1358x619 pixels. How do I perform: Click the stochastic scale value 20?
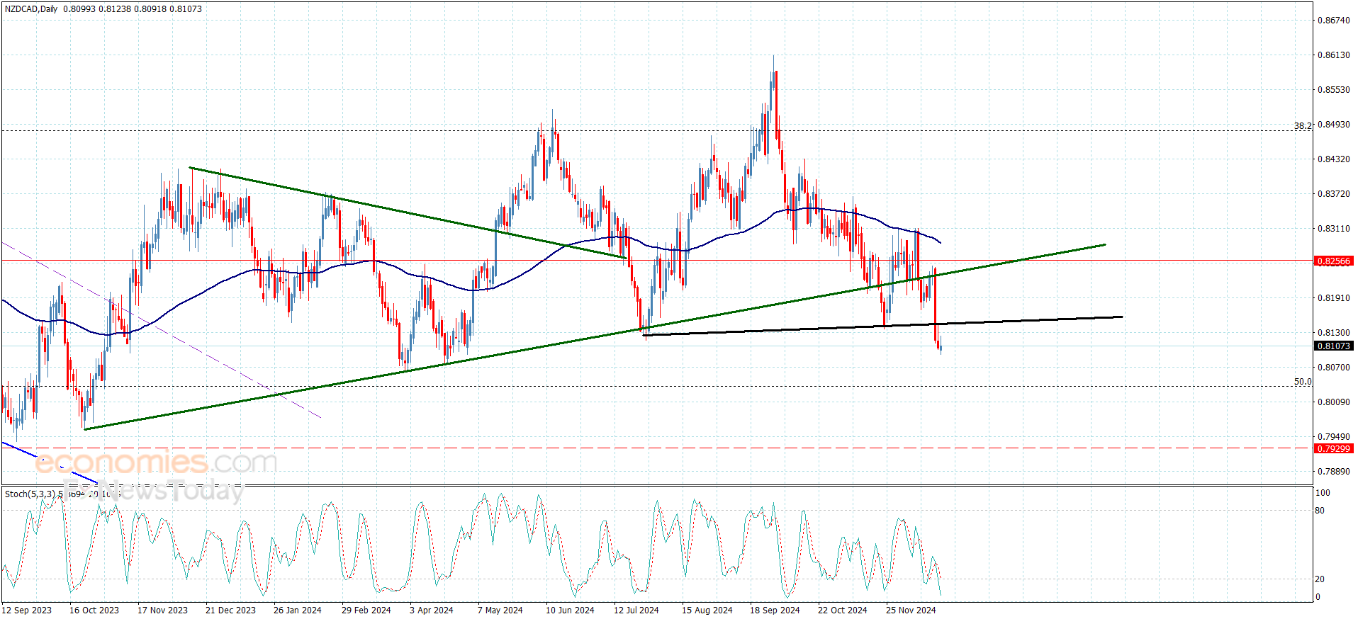pyautogui.click(x=1320, y=579)
